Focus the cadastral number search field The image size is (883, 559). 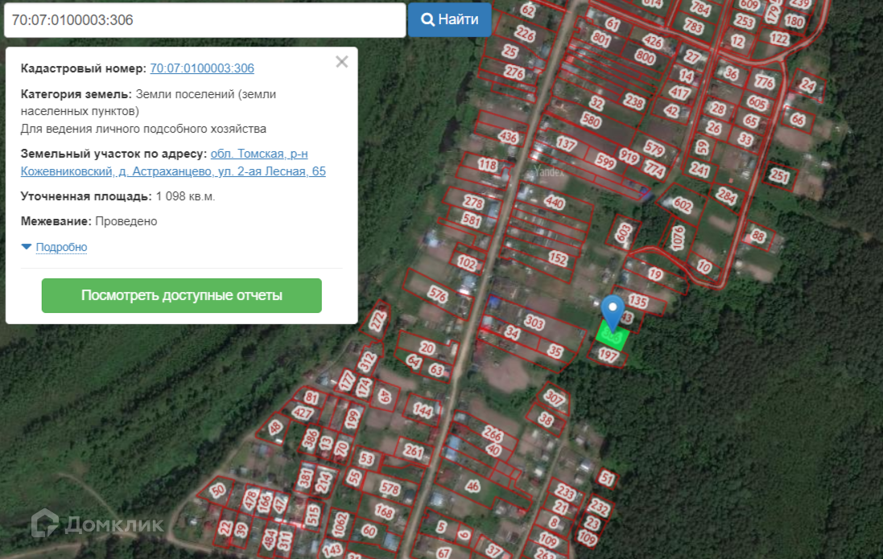coord(205,19)
